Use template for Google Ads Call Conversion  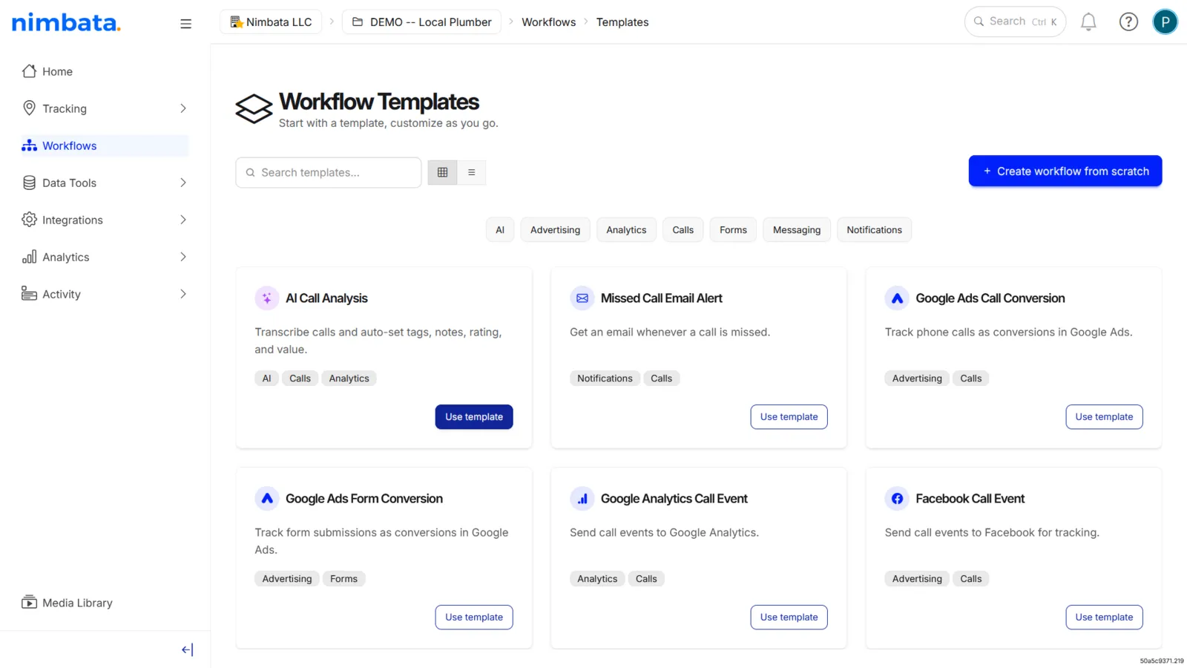1104,416
